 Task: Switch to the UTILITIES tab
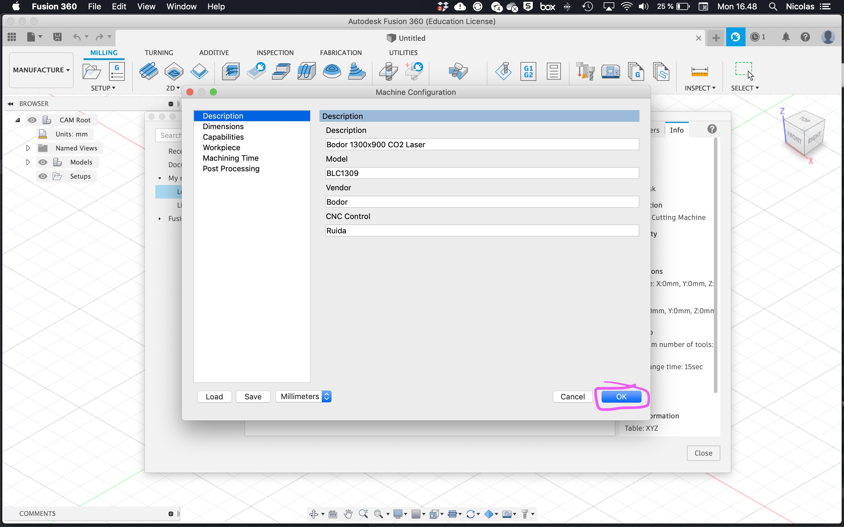pyautogui.click(x=403, y=53)
